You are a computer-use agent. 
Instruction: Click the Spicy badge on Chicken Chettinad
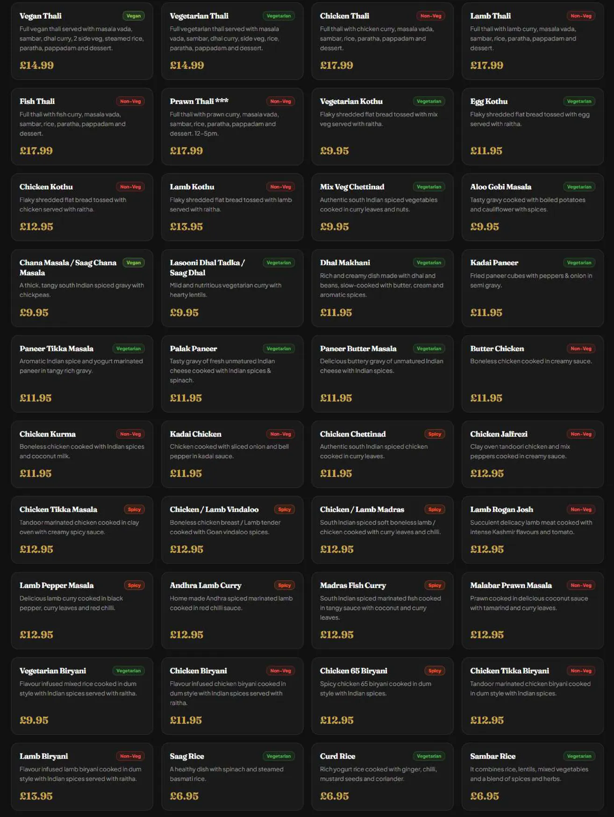click(435, 434)
